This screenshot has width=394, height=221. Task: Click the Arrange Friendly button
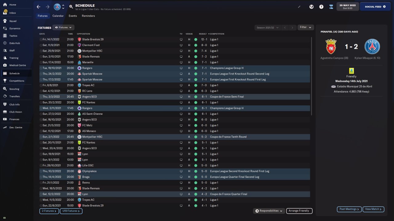coord(299,211)
